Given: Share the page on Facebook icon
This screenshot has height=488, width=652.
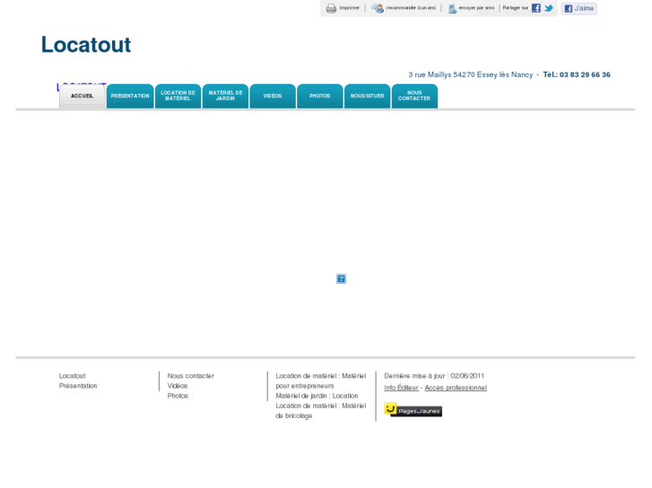Looking at the screenshot, I should [x=536, y=8].
